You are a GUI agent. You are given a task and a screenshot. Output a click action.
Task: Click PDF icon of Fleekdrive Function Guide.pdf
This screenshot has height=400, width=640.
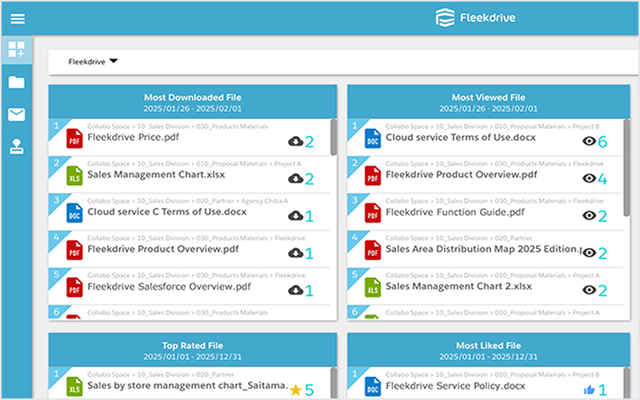click(373, 213)
